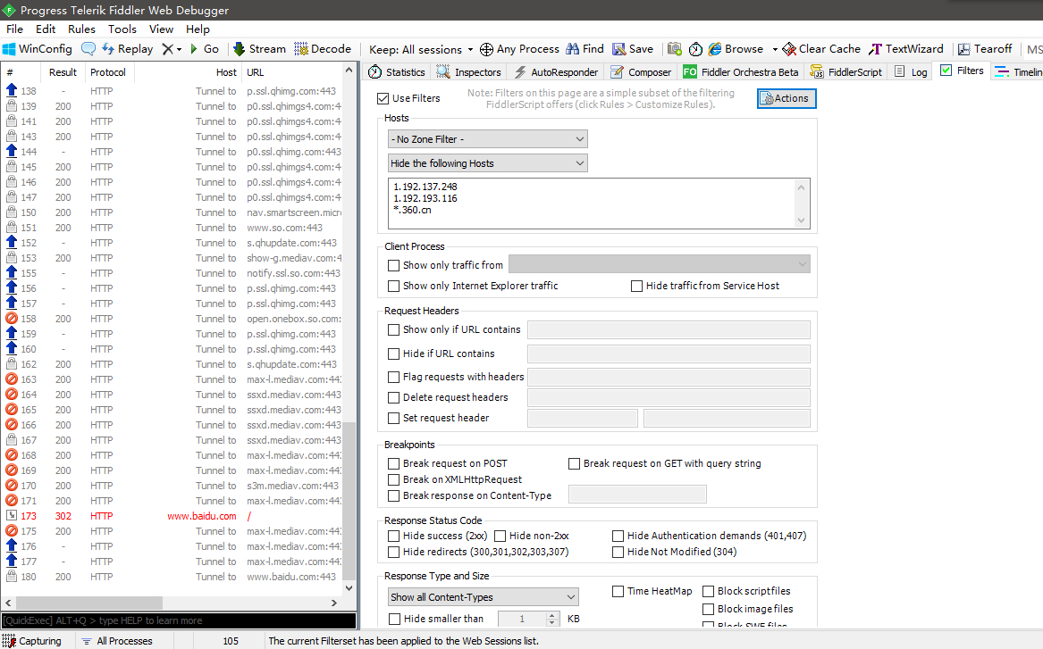Resume with the Go button
Viewport: 1043px width, 649px height.
(x=204, y=48)
